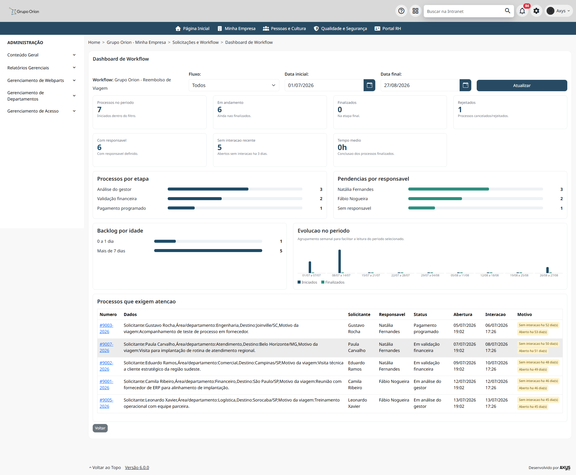Viewport: 576px width, 475px height.
Task: Click the Data final date field
Action: (420, 85)
